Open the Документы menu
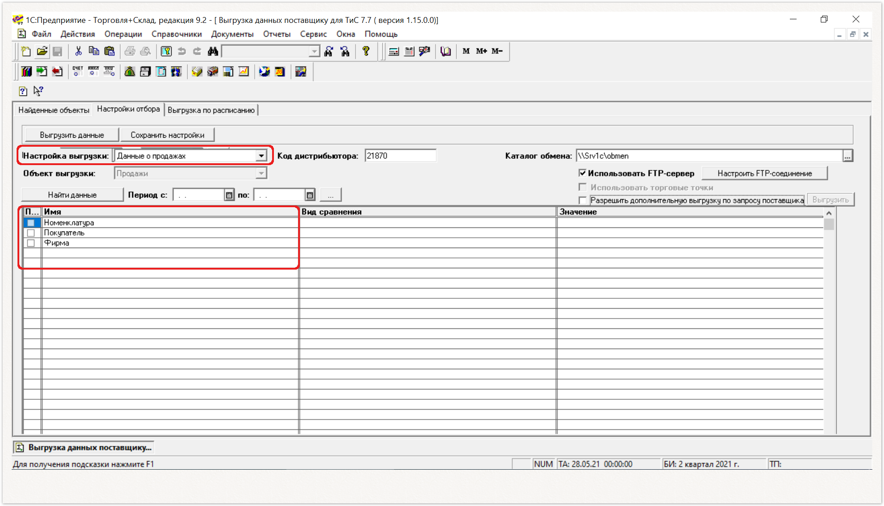This screenshot has height=506, width=884. click(x=232, y=34)
